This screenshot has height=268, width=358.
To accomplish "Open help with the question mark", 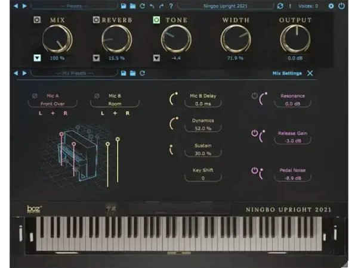I will tap(171, 6).
